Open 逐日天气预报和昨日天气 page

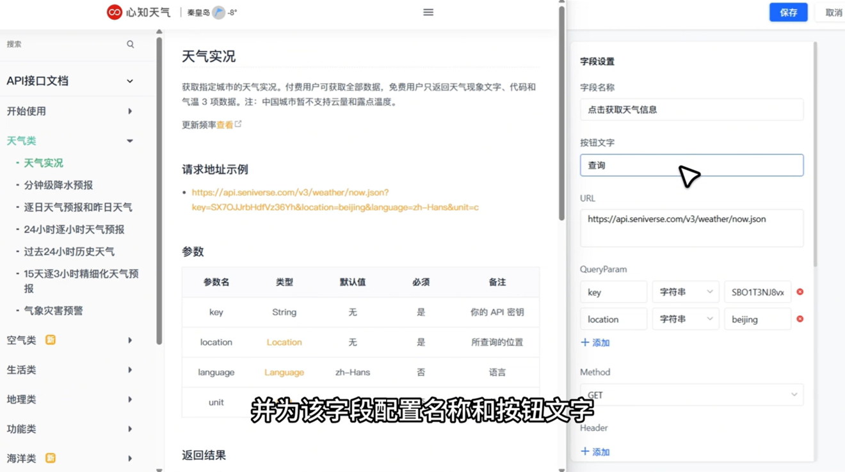pyautogui.click(x=78, y=207)
